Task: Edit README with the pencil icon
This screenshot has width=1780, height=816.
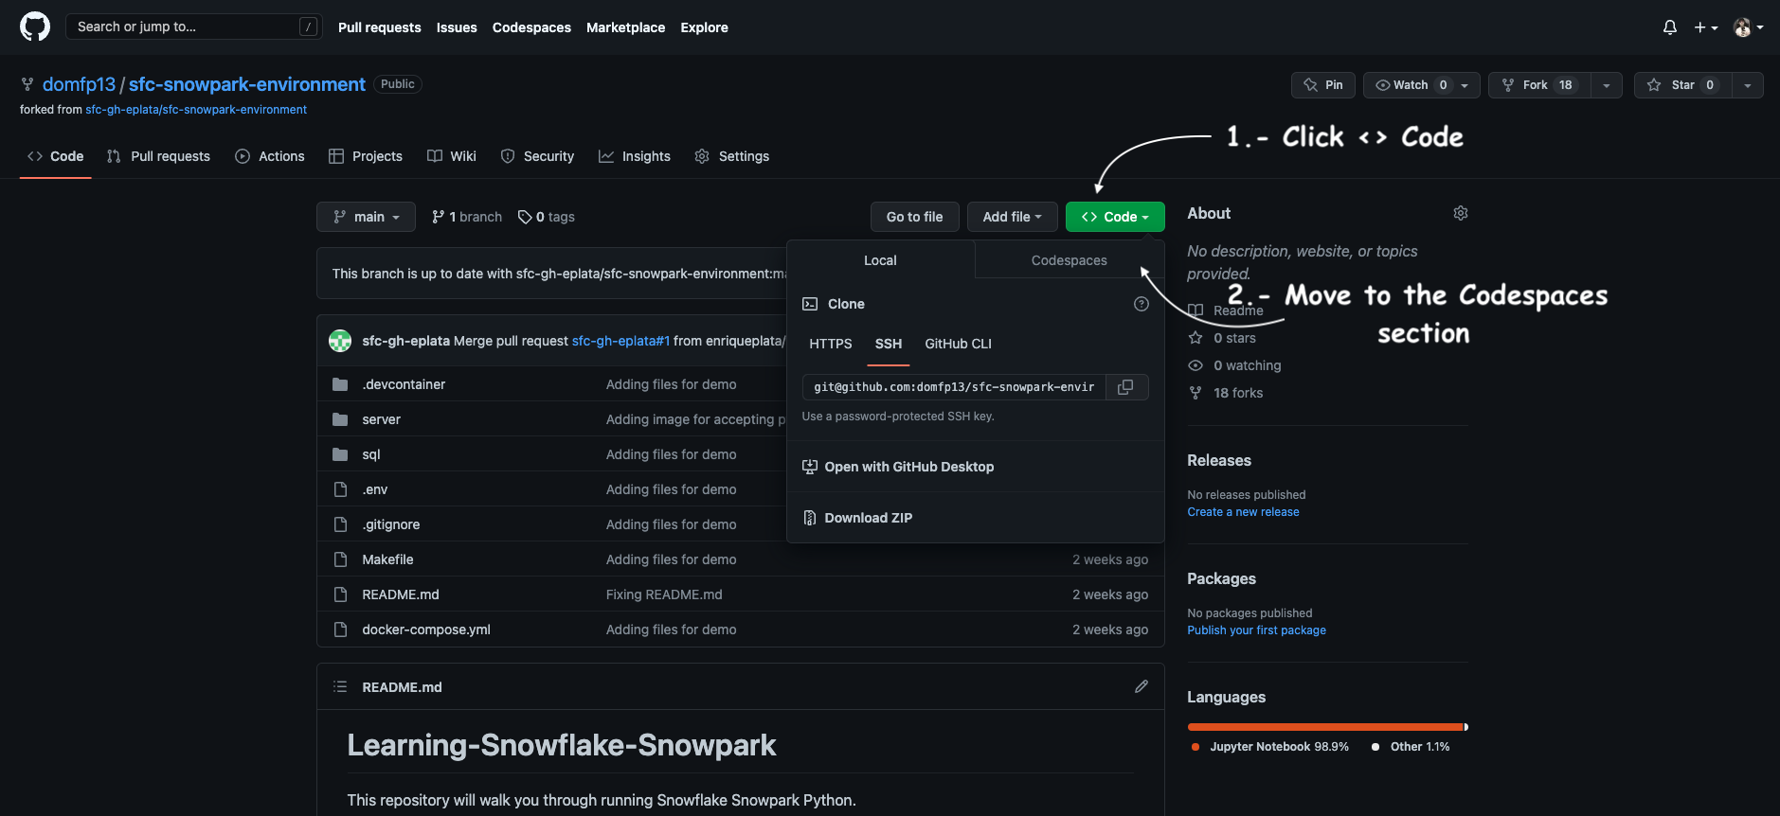Action: [1142, 686]
